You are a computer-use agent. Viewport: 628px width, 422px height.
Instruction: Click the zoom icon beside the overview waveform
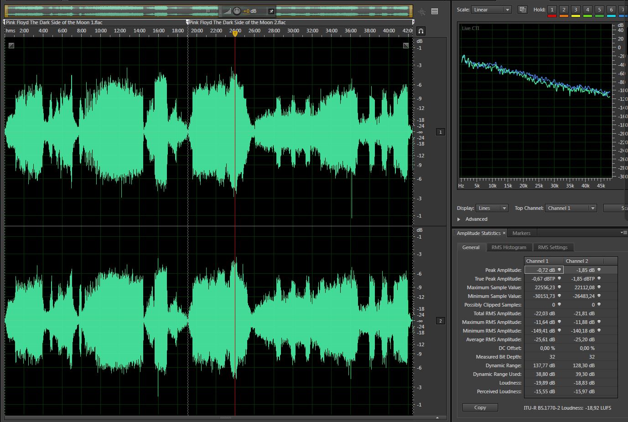point(422,12)
